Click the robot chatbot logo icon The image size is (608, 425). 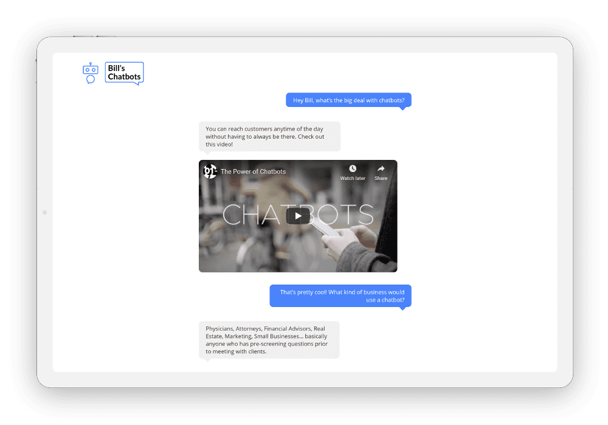pyautogui.click(x=91, y=73)
